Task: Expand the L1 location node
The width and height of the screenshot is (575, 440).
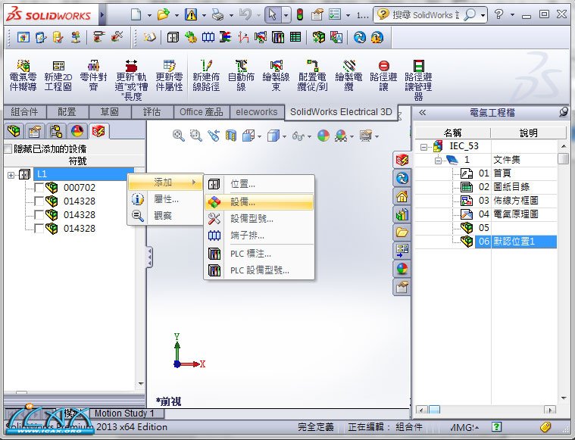Action: [x=11, y=175]
